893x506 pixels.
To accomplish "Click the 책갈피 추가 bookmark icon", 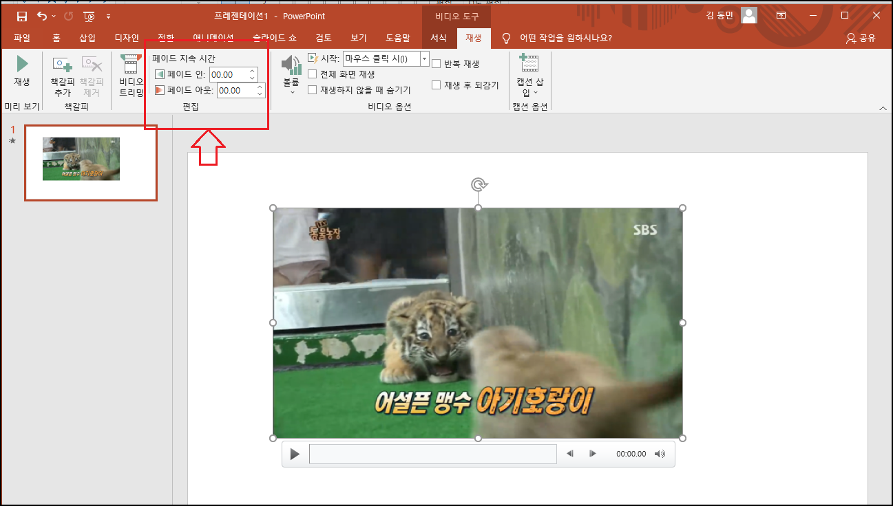I will click(63, 65).
